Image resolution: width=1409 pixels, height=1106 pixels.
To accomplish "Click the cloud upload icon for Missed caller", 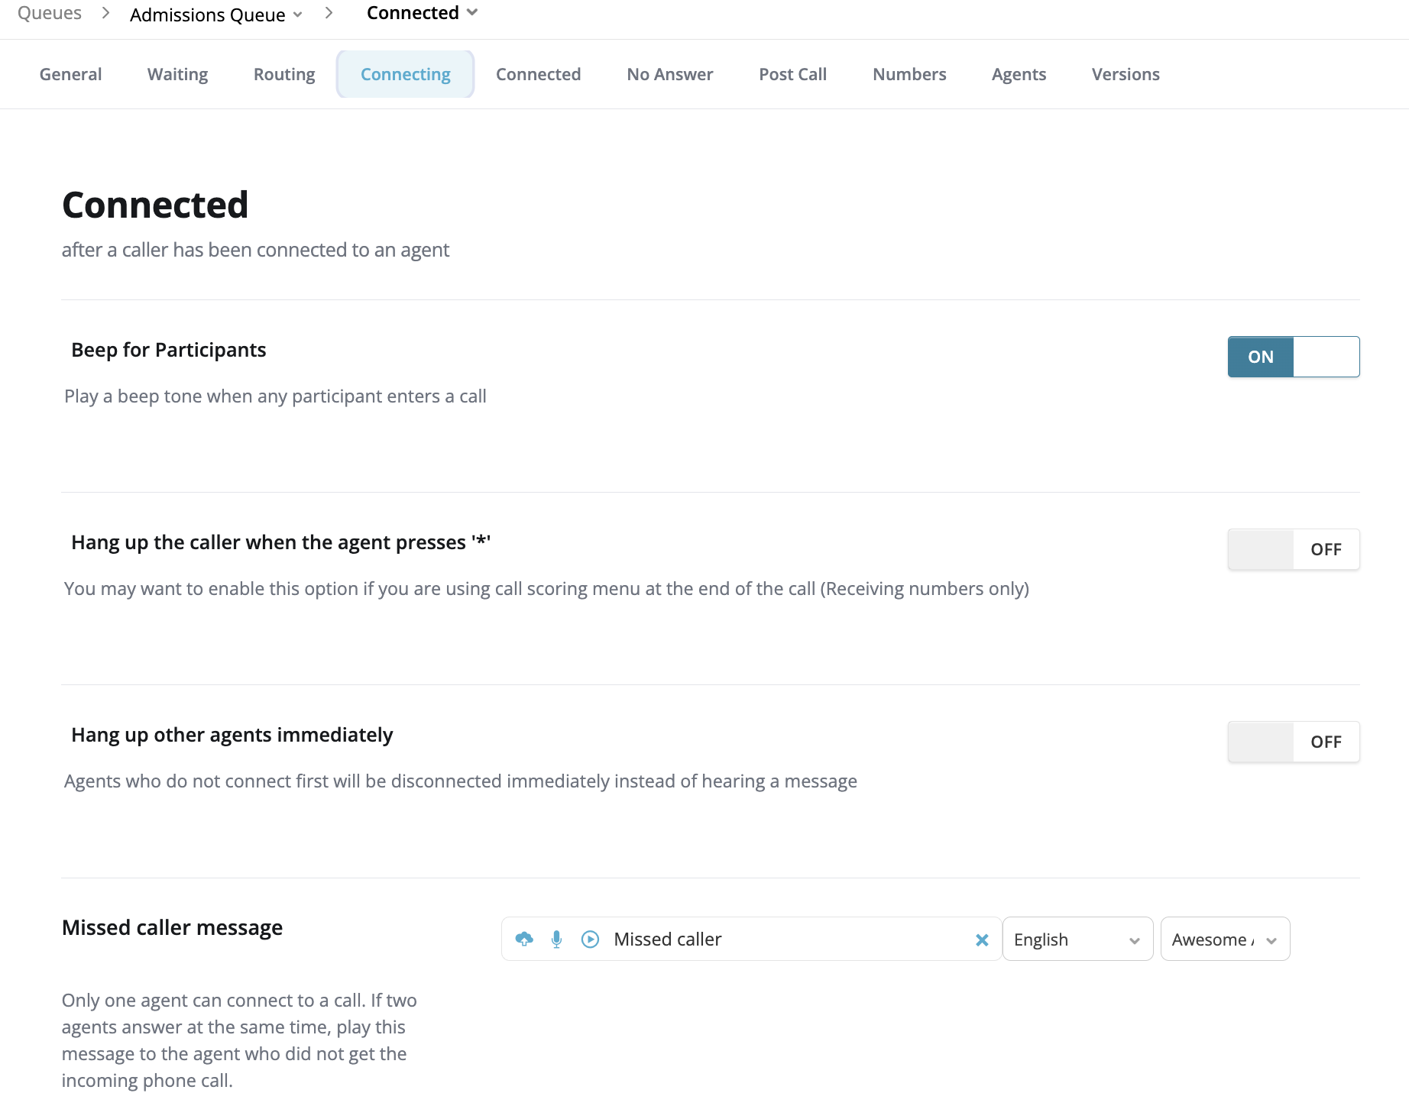I will click(524, 939).
